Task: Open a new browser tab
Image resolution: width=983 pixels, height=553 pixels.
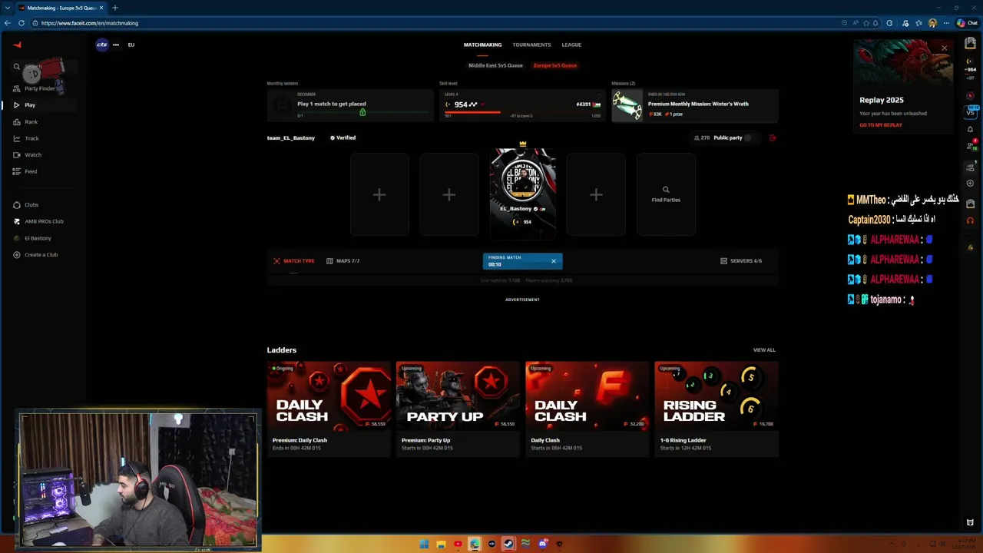Action: pyautogui.click(x=115, y=8)
